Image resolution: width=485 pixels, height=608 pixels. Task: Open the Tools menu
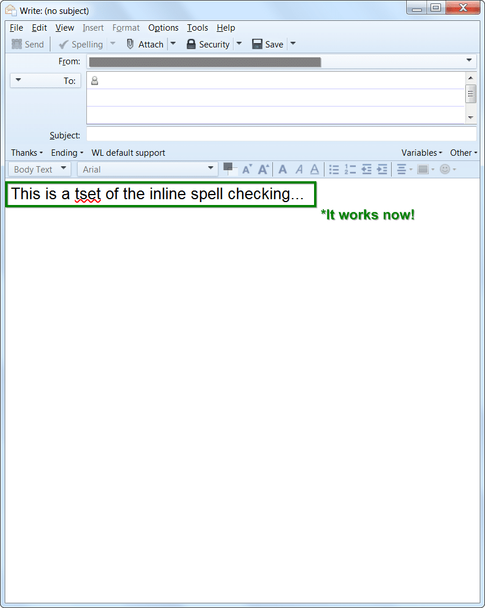pyautogui.click(x=197, y=28)
